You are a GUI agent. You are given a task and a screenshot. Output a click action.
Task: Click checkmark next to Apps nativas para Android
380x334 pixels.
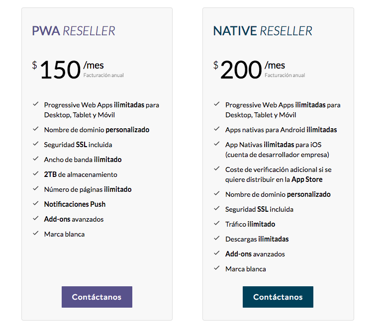click(217, 129)
